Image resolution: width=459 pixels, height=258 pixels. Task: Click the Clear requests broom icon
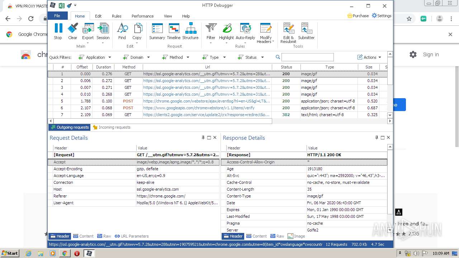point(72,28)
